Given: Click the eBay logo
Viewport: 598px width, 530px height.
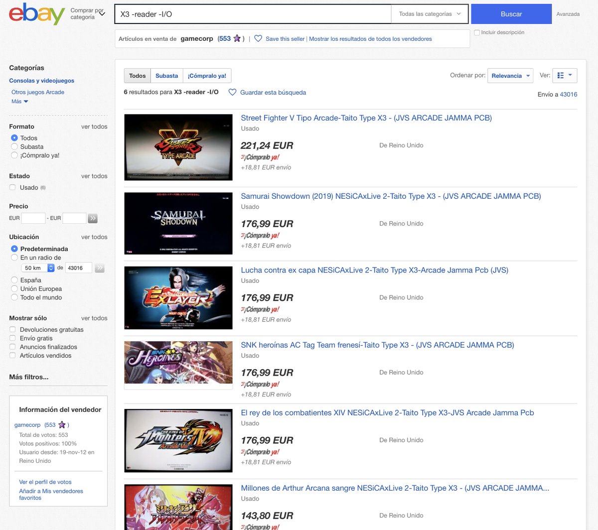Looking at the screenshot, I should click(x=37, y=14).
